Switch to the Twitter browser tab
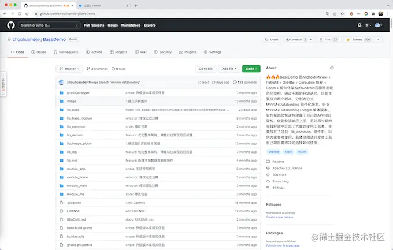 (103, 6)
